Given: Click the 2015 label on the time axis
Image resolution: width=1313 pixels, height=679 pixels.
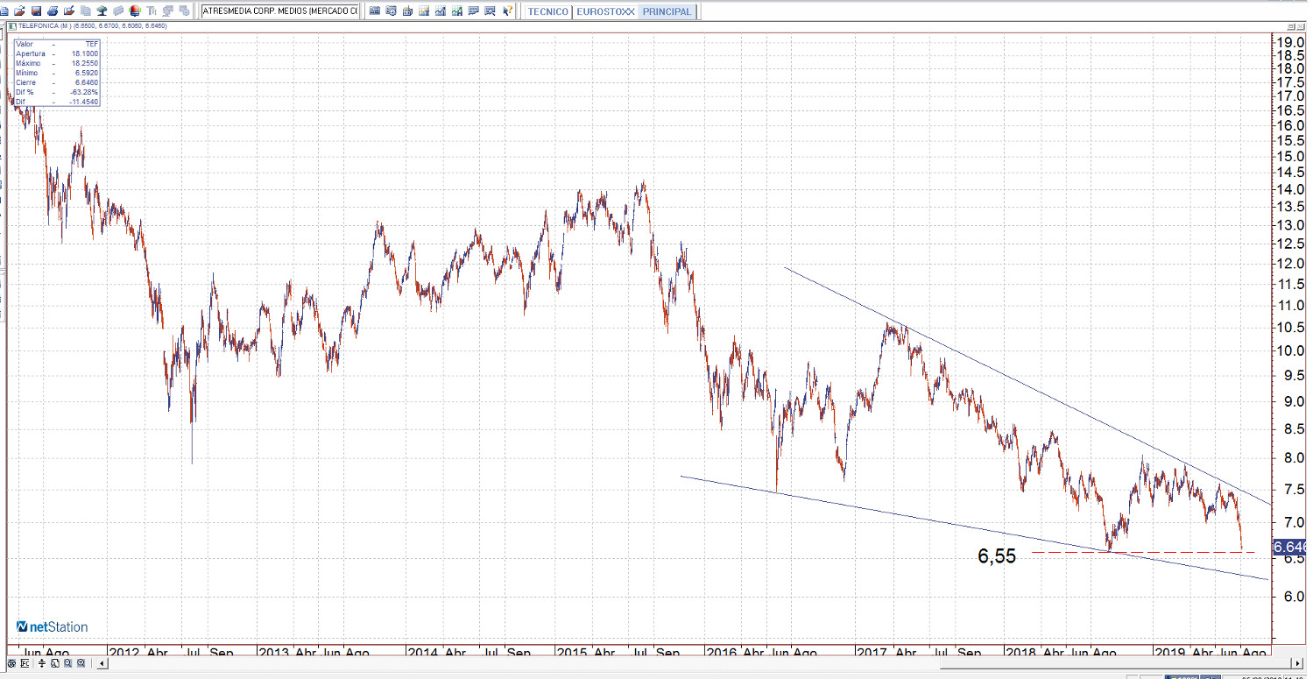Looking at the screenshot, I should click(570, 653).
